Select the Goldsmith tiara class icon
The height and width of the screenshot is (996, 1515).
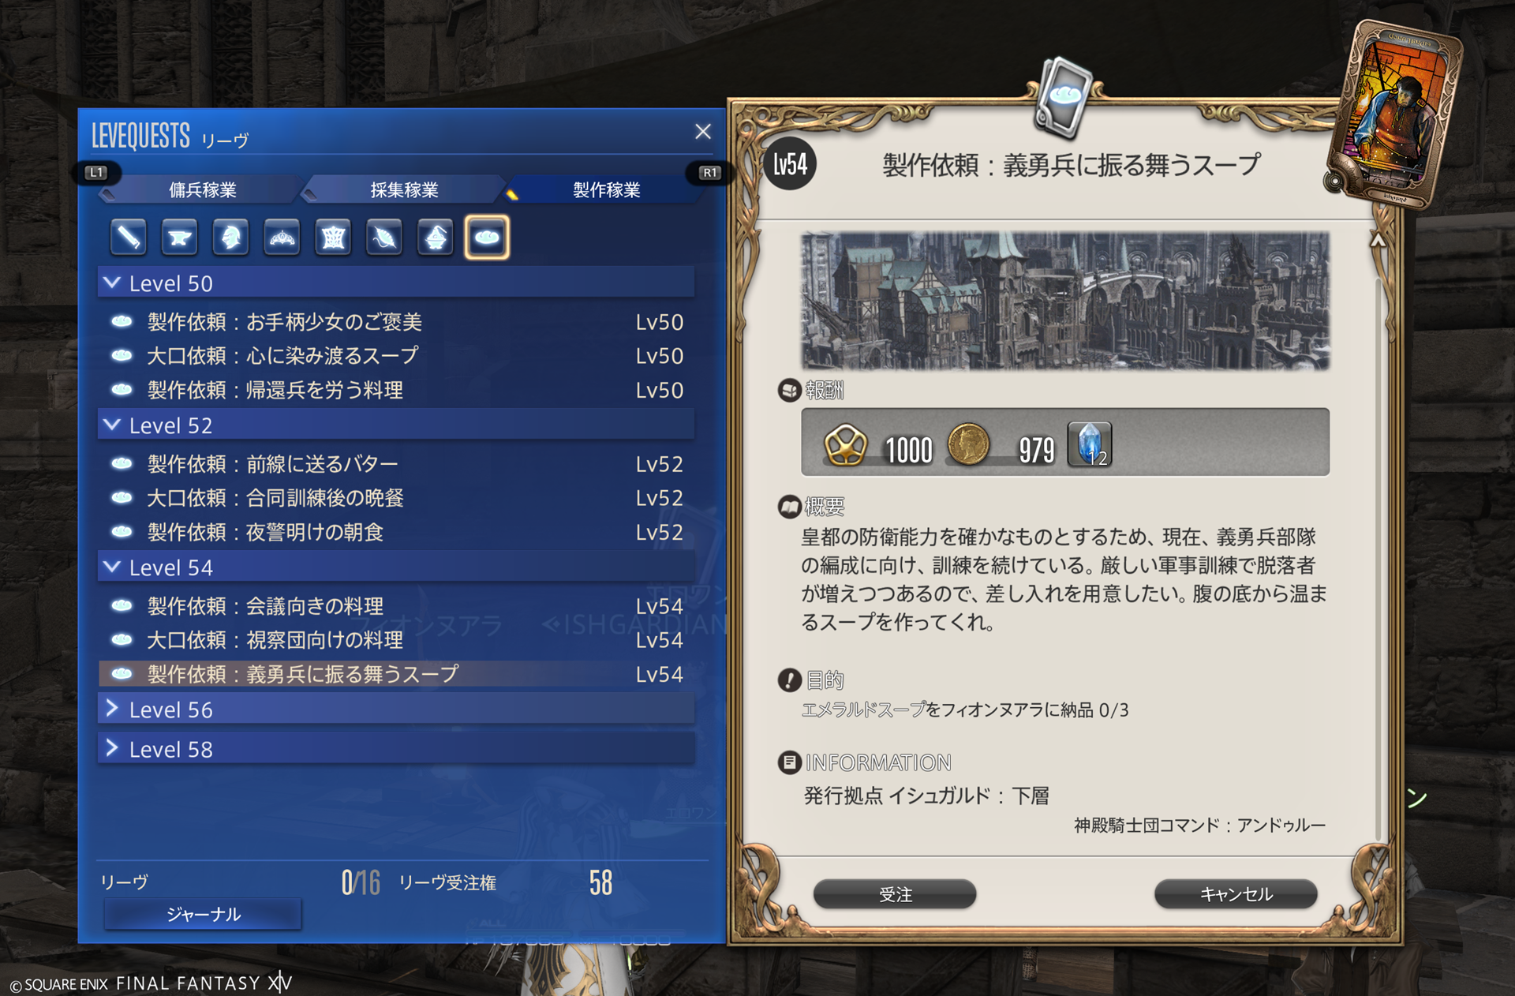tap(282, 237)
